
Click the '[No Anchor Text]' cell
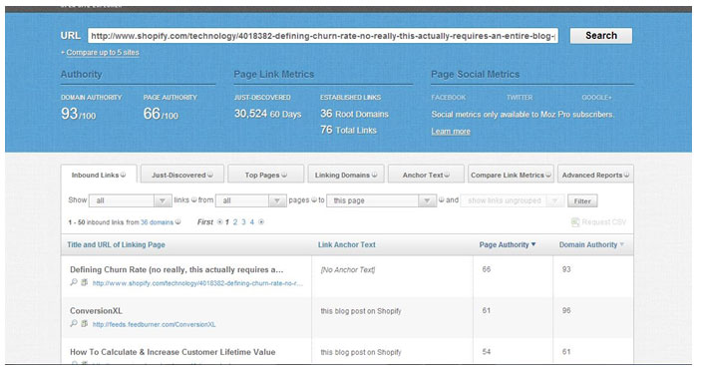coord(347,270)
